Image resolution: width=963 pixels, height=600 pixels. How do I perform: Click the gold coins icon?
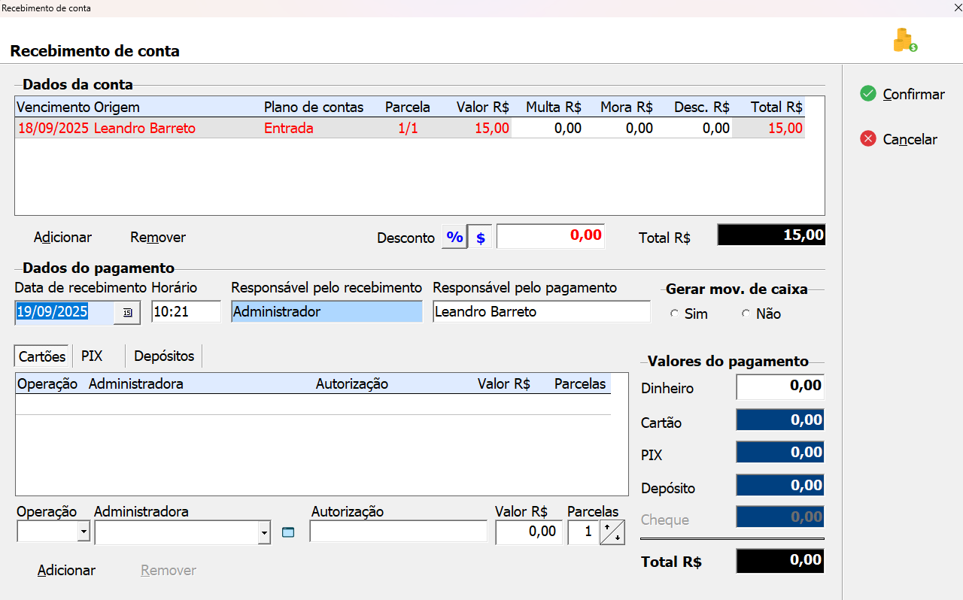point(904,40)
